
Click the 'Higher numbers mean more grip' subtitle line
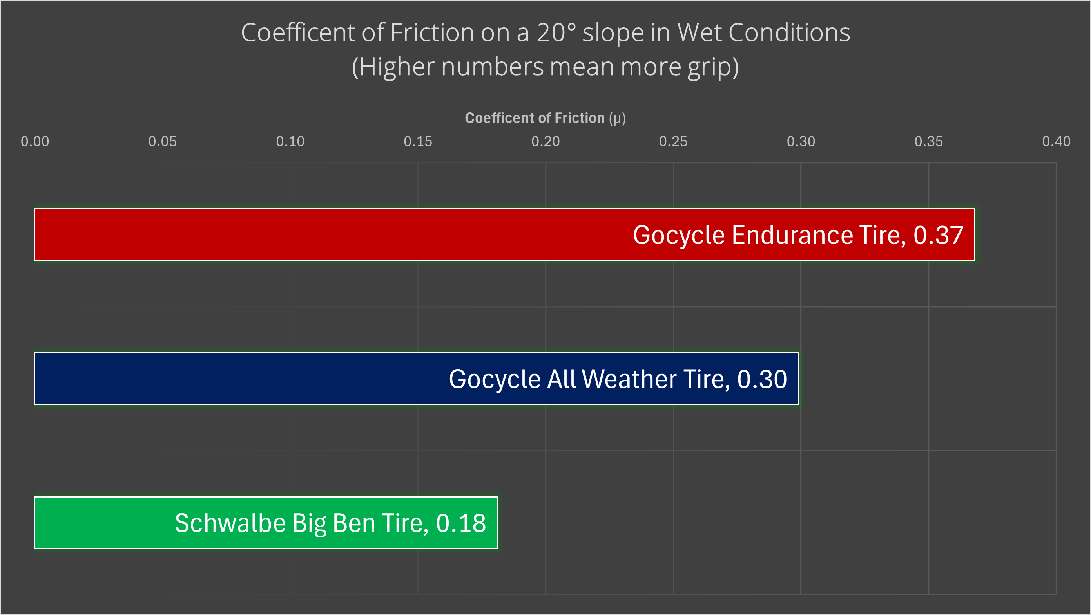(x=545, y=67)
